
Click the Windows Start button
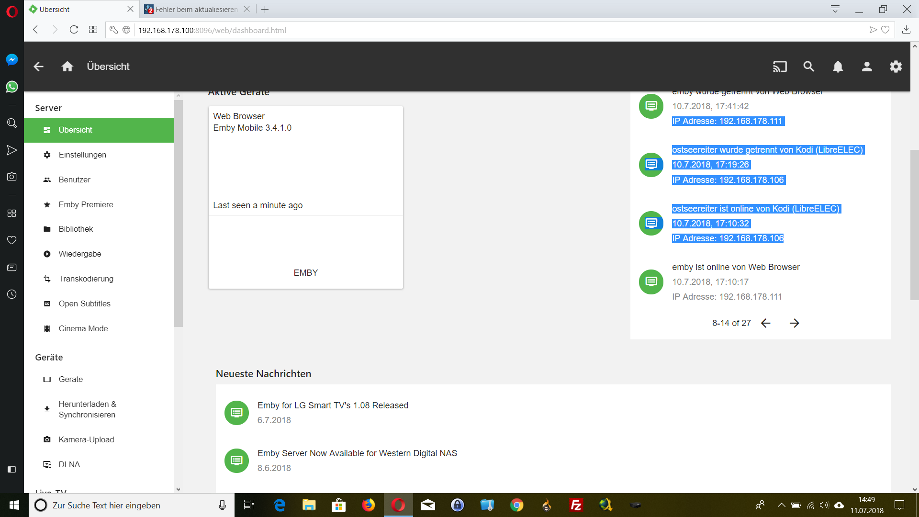coord(14,505)
